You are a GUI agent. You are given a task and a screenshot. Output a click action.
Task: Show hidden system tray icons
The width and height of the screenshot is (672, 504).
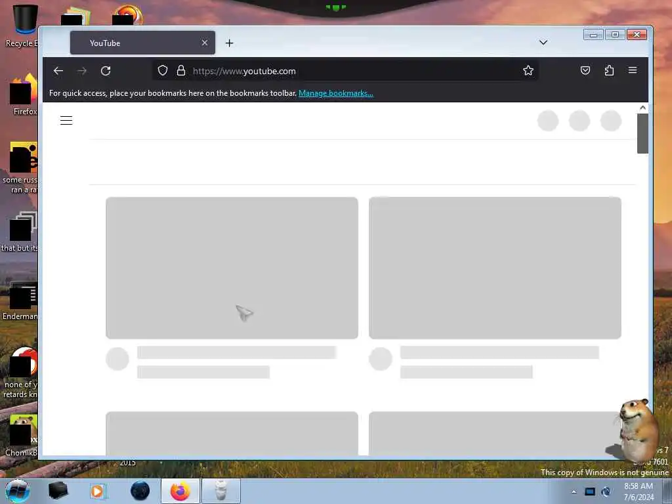click(x=574, y=492)
